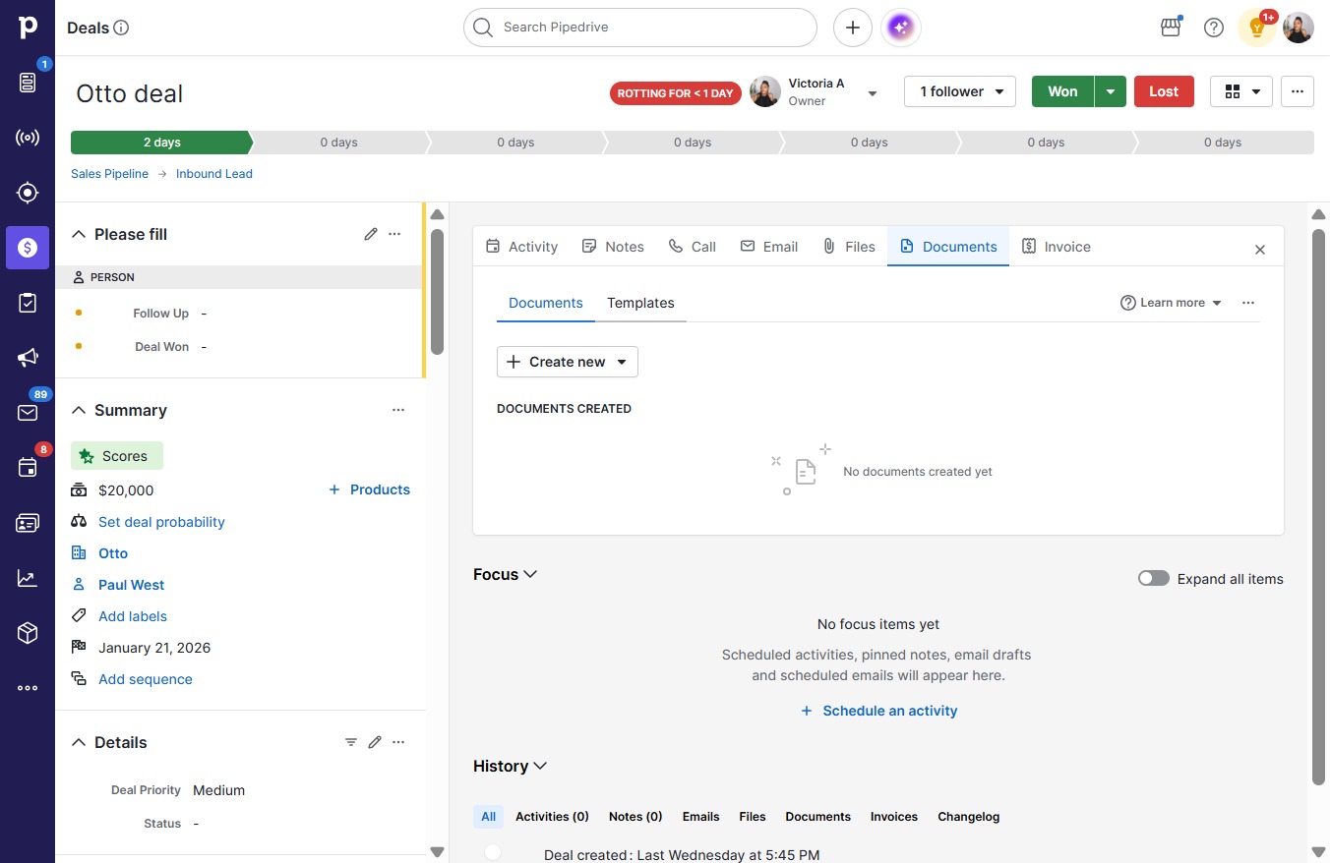This screenshot has height=863, width=1330.
Task: Open the Paul West contact link
Action: [132, 585]
